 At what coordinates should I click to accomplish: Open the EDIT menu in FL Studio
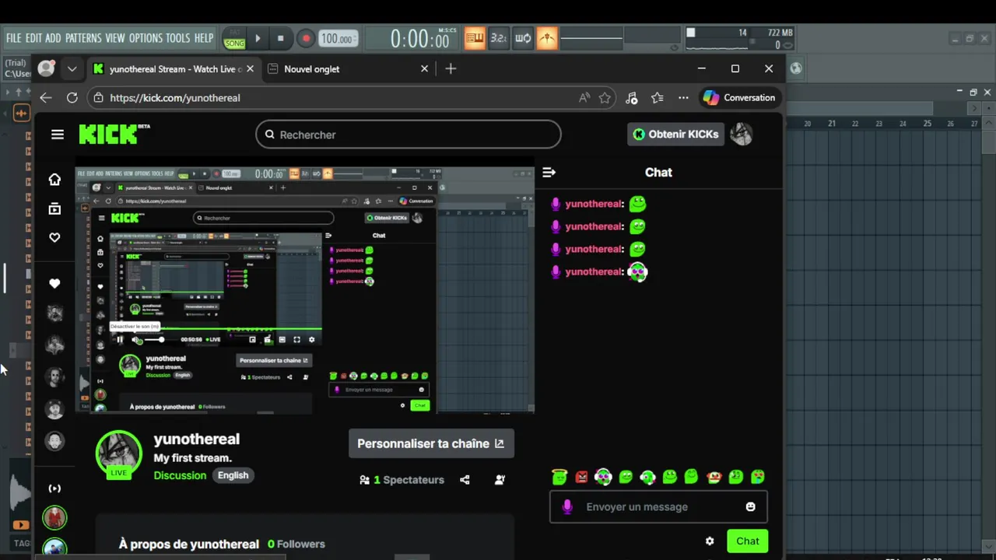[33, 38]
